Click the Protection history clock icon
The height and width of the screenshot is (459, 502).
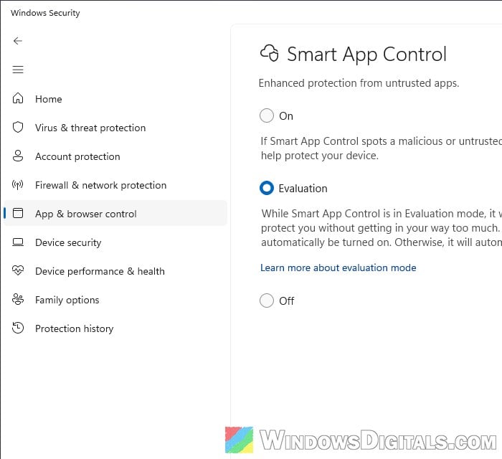coord(18,328)
